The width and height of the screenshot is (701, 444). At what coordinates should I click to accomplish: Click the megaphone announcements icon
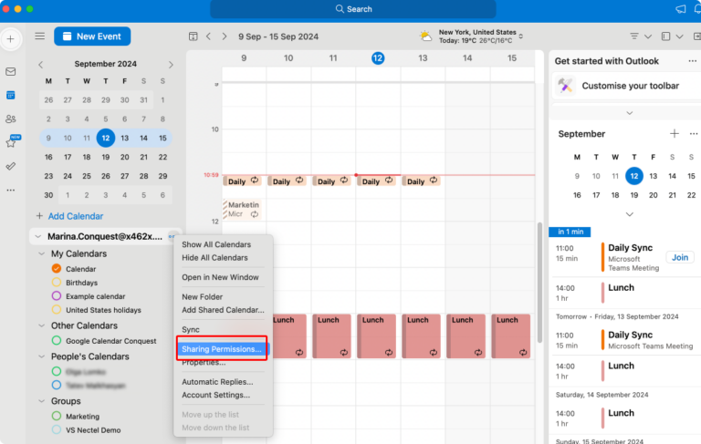click(681, 9)
